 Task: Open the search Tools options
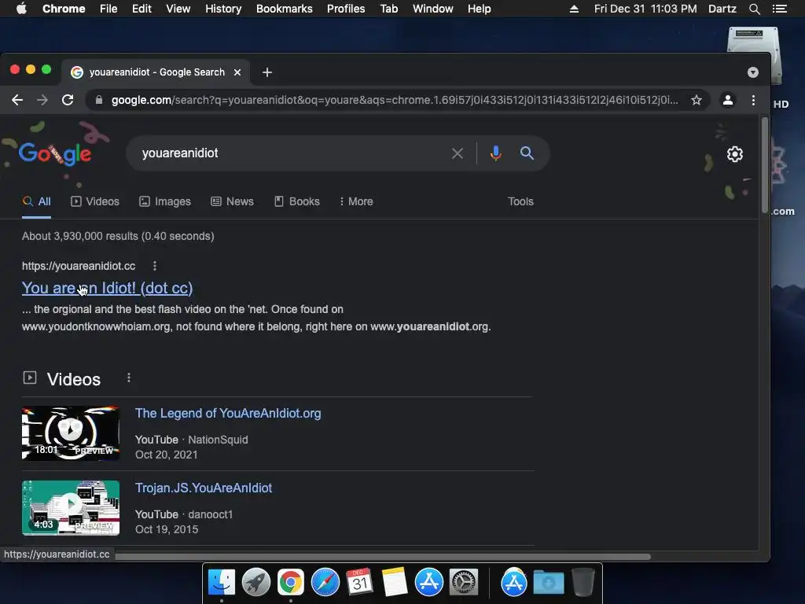(x=520, y=201)
